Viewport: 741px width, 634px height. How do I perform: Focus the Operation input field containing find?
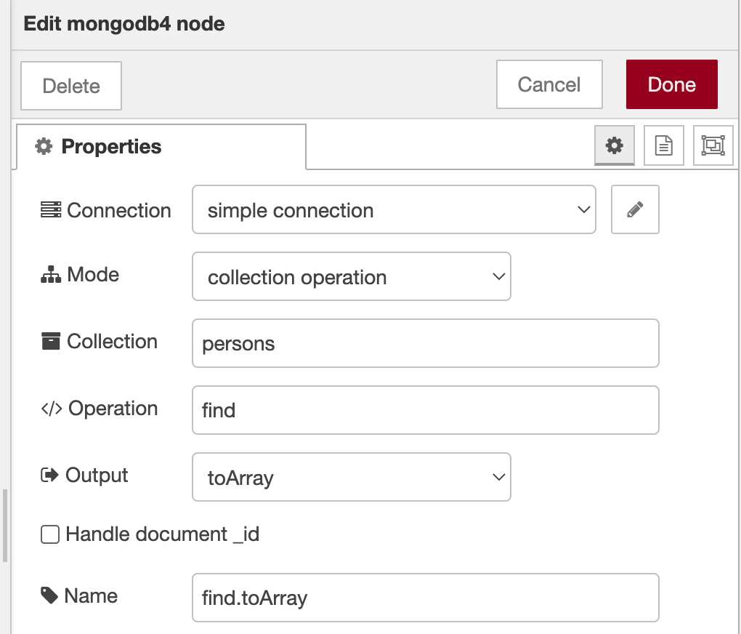pyautogui.click(x=425, y=410)
